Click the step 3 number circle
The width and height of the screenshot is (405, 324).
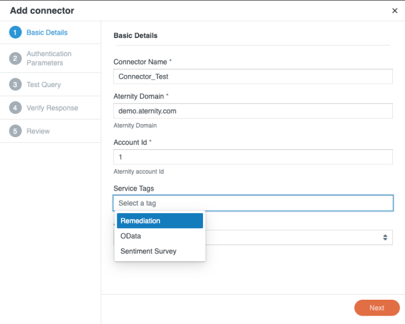15,84
